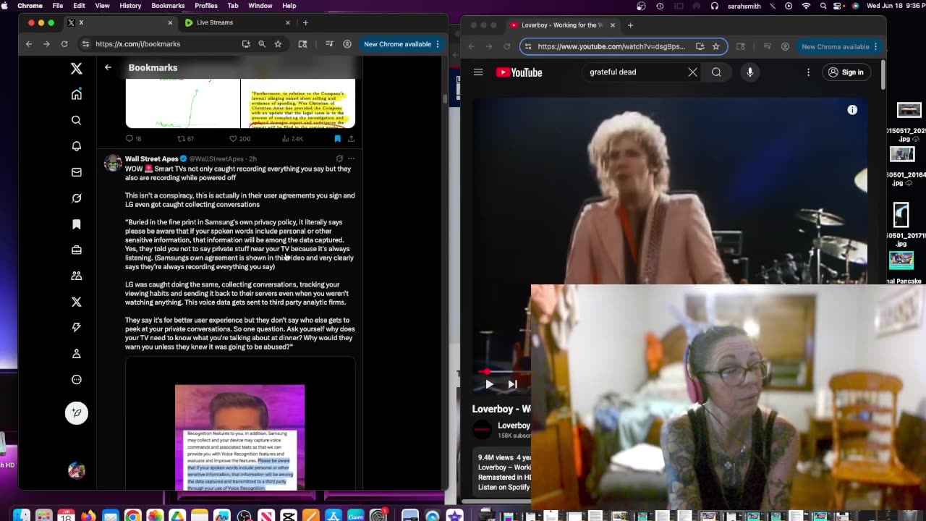Click Grok explain icon on Wall Street Apes post
The image size is (926, 521).
[339, 158]
